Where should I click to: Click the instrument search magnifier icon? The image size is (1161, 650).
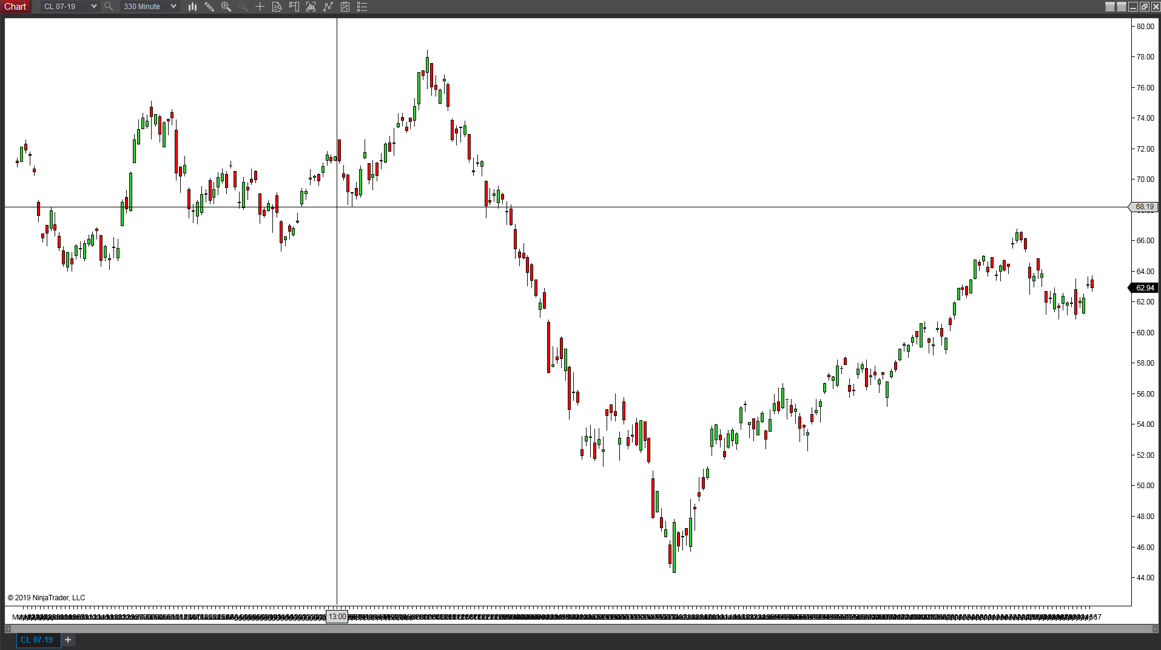109,7
